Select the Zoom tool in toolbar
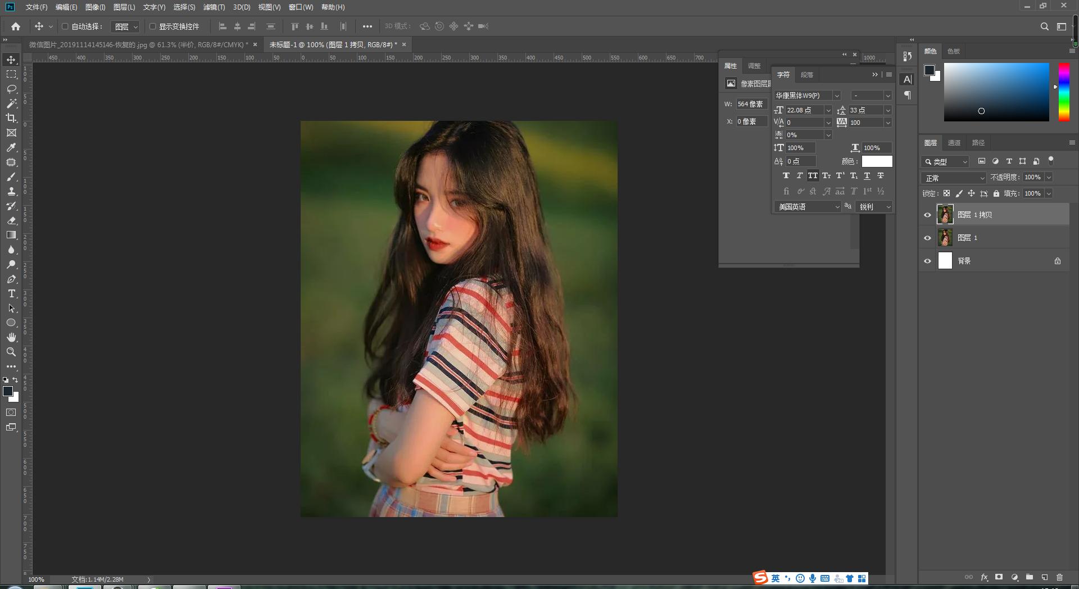Screen dimensions: 1079x589 pyautogui.click(x=11, y=352)
